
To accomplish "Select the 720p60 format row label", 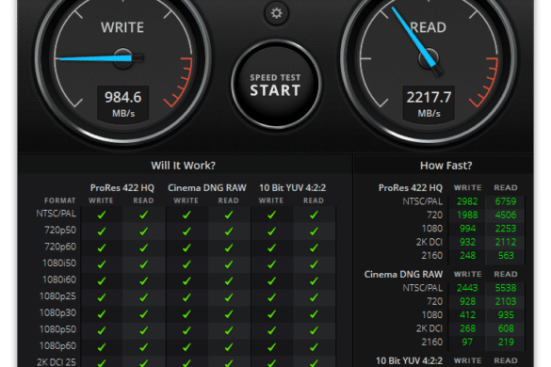I will coord(60,247).
